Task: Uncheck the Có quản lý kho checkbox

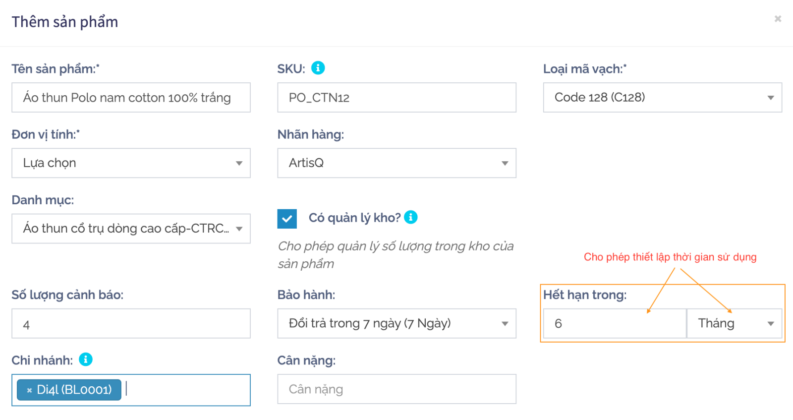Action: (287, 219)
